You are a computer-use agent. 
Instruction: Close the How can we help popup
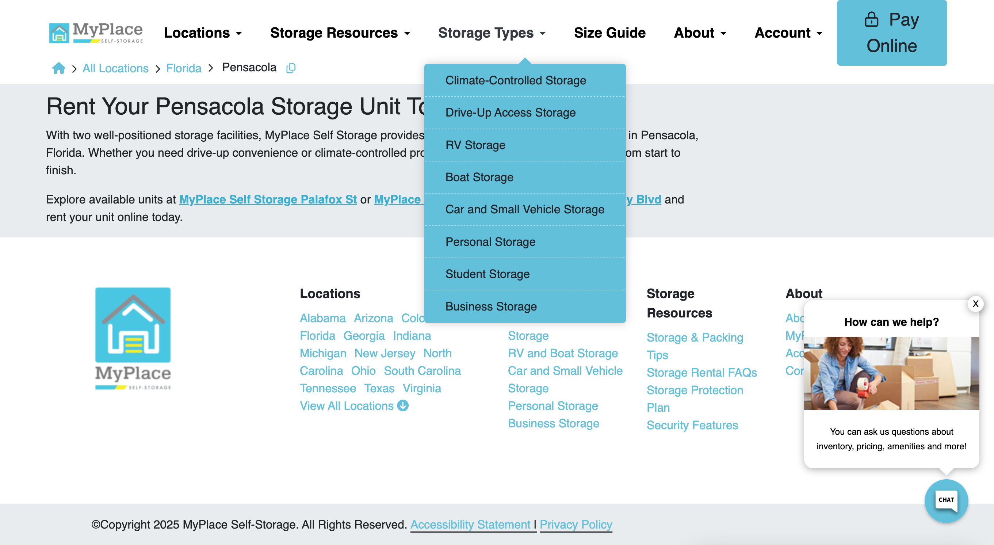[975, 304]
